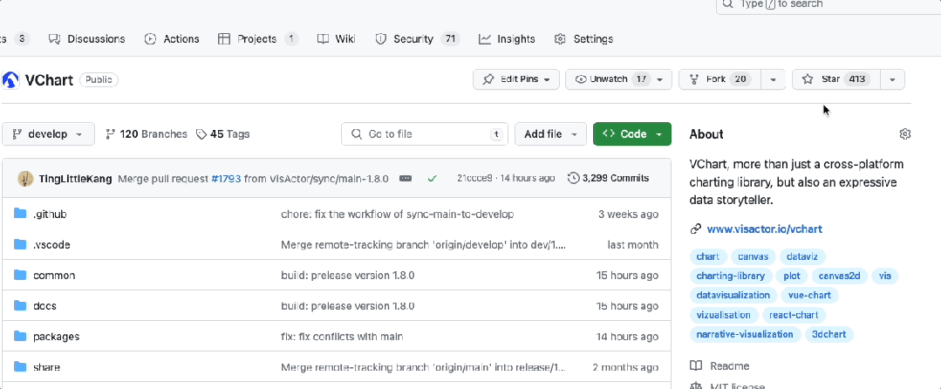Open the packages folder

coord(57,337)
